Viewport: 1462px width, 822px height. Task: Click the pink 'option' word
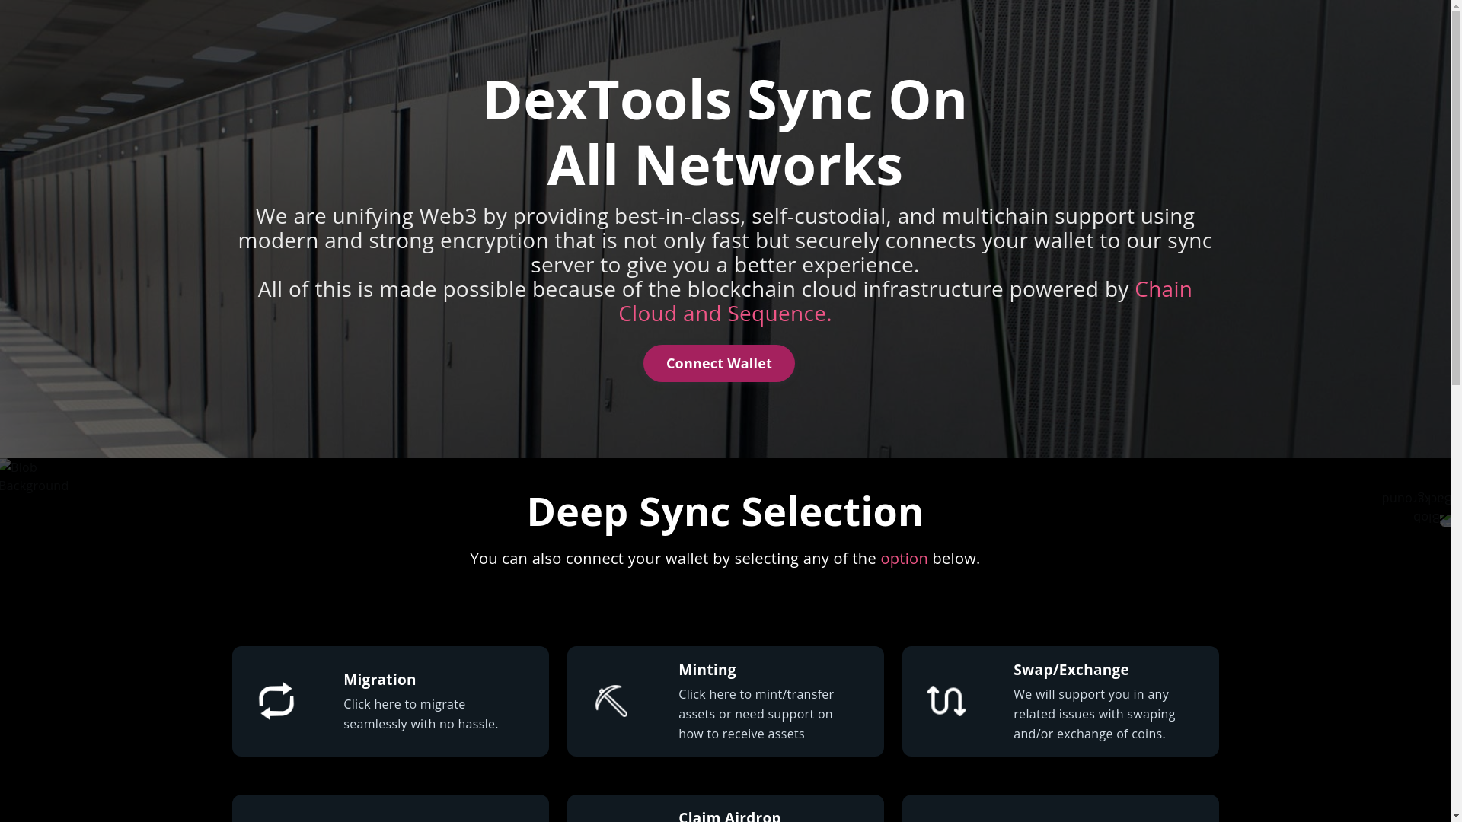pyautogui.click(x=904, y=558)
